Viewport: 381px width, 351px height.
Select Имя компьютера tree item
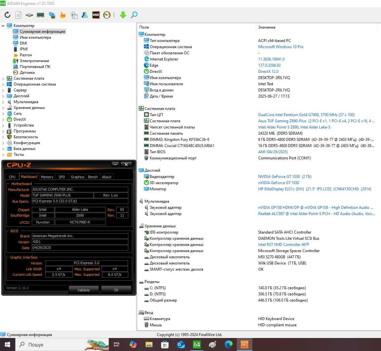coord(35,37)
